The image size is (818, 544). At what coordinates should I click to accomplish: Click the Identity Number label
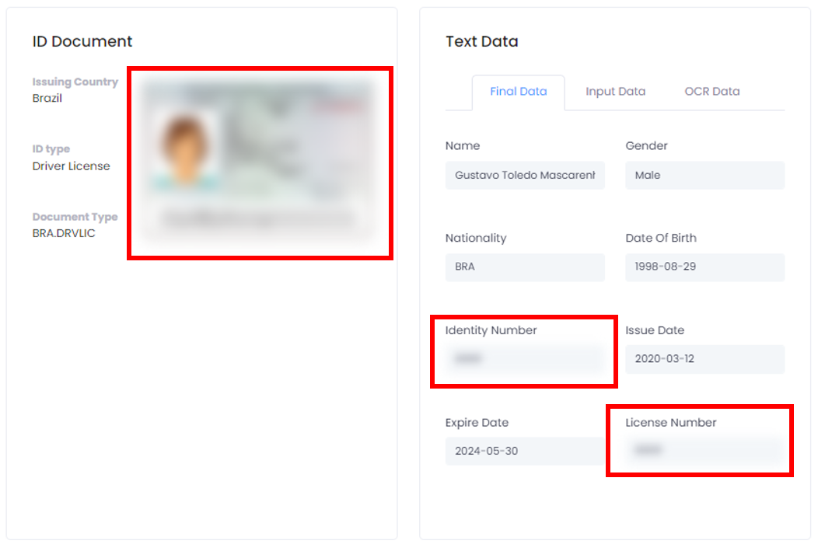(491, 331)
